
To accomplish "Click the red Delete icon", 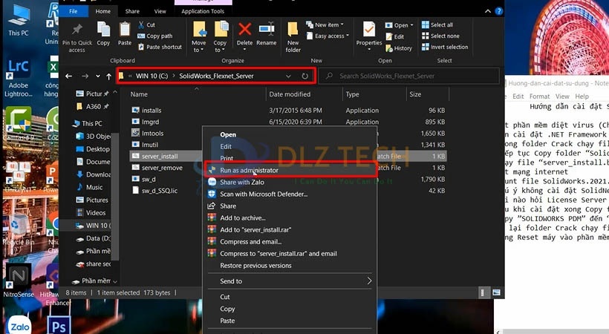I will pos(244,30).
